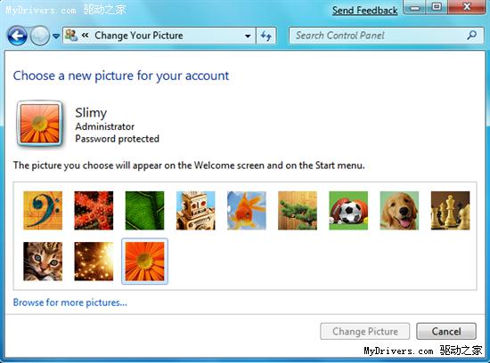Pick the green leaf picture
Screen dimensions: 490x363
click(x=144, y=210)
